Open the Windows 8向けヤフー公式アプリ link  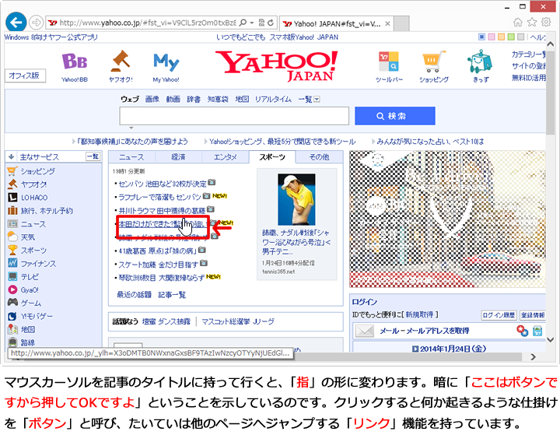tap(51, 37)
